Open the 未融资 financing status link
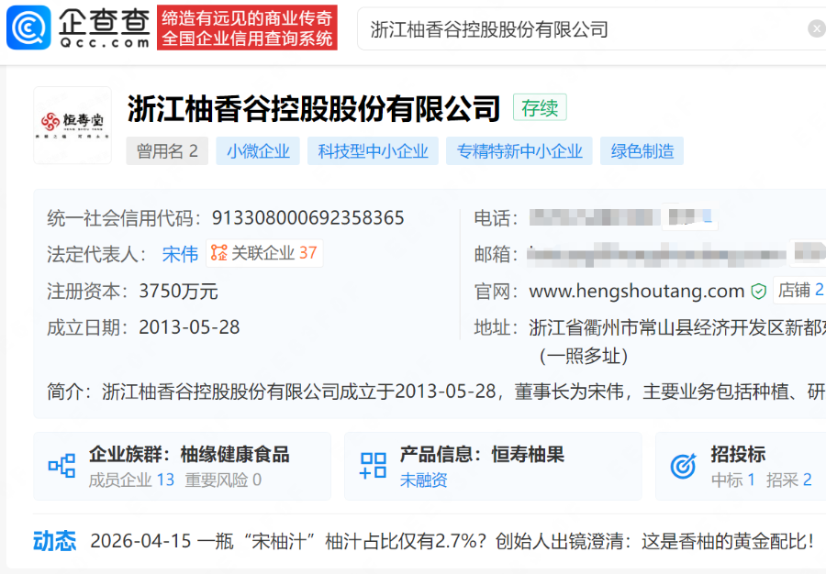826x574 pixels. pyautogui.click(x=423, y=480)
